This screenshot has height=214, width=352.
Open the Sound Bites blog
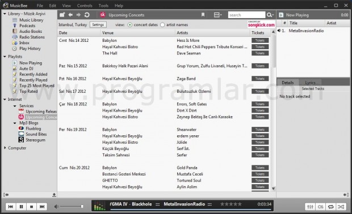(x=36, y=134)
